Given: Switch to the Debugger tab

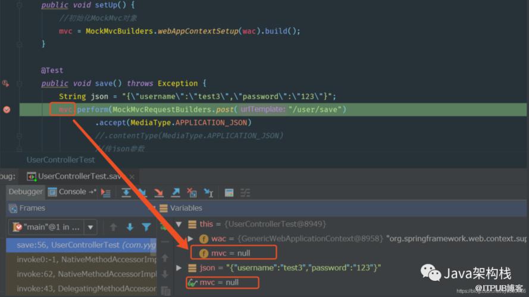Looking at the screenshot, I should pyautogui.click(x=26, y=192).
